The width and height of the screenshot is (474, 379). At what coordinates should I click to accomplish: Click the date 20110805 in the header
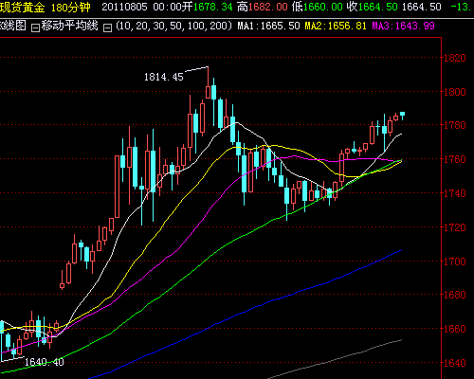(124, 7)
